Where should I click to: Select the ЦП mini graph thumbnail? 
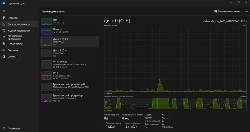coord(46,21)
